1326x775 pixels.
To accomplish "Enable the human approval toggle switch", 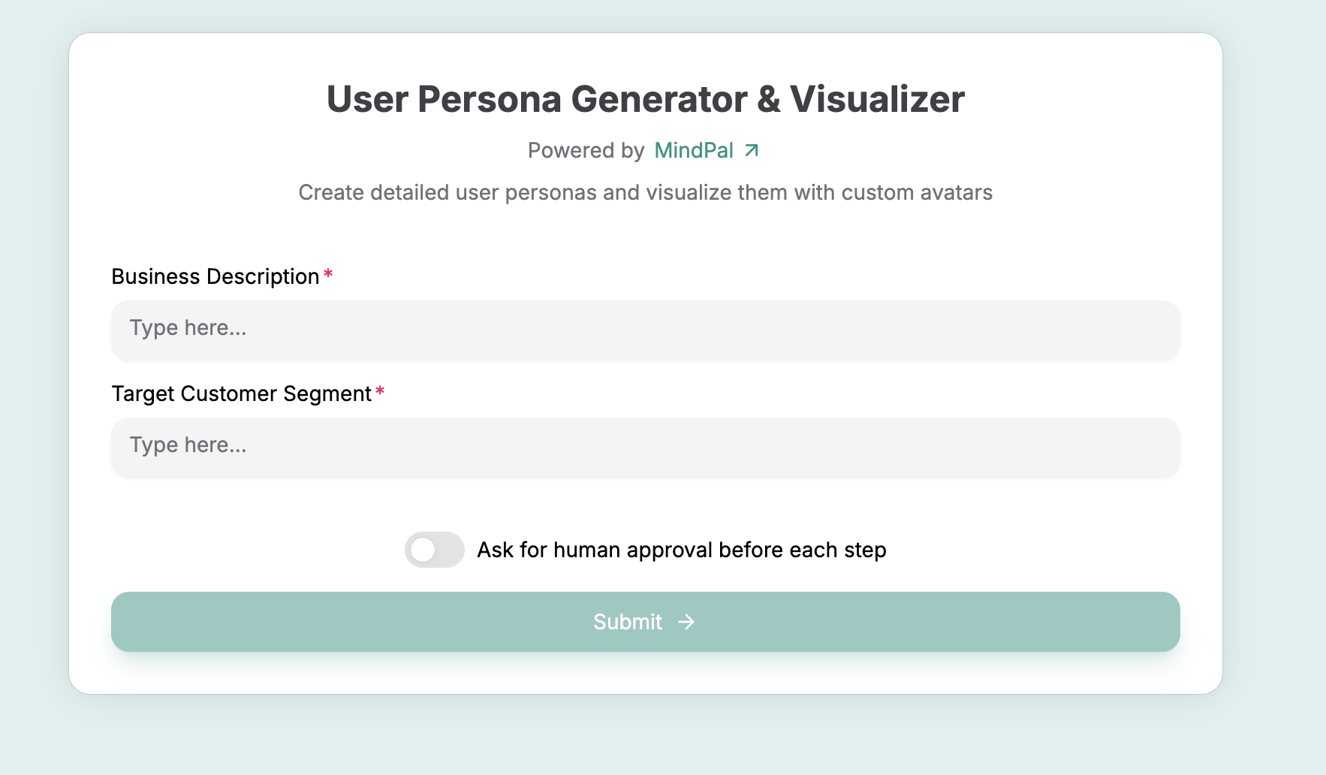I will pos(434,550).
